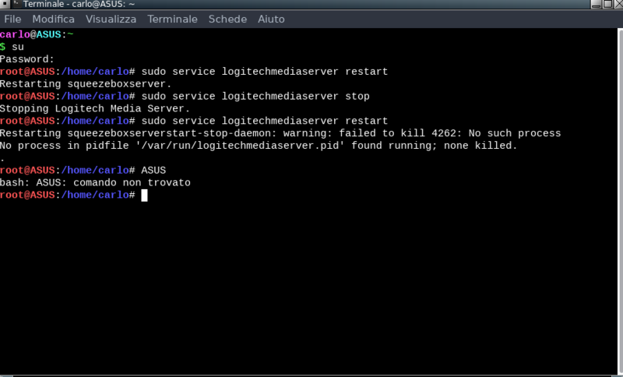
Task: Open the Schede menu
Action: pyautogui.click(x=227, y=19)
